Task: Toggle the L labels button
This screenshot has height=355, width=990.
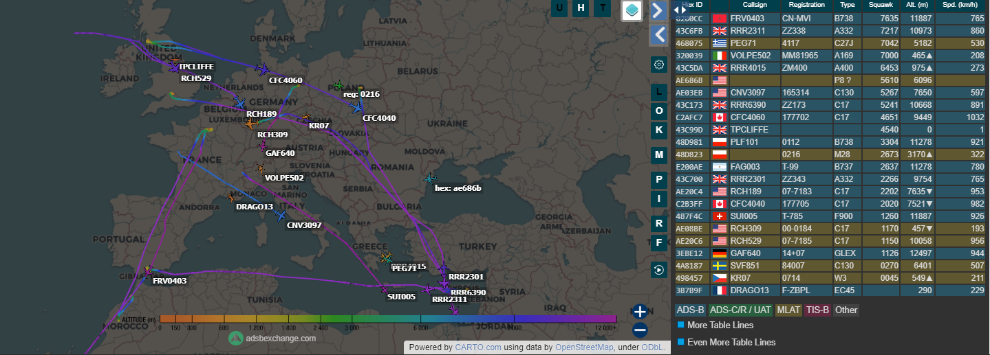Action: (x=659, y=91)
